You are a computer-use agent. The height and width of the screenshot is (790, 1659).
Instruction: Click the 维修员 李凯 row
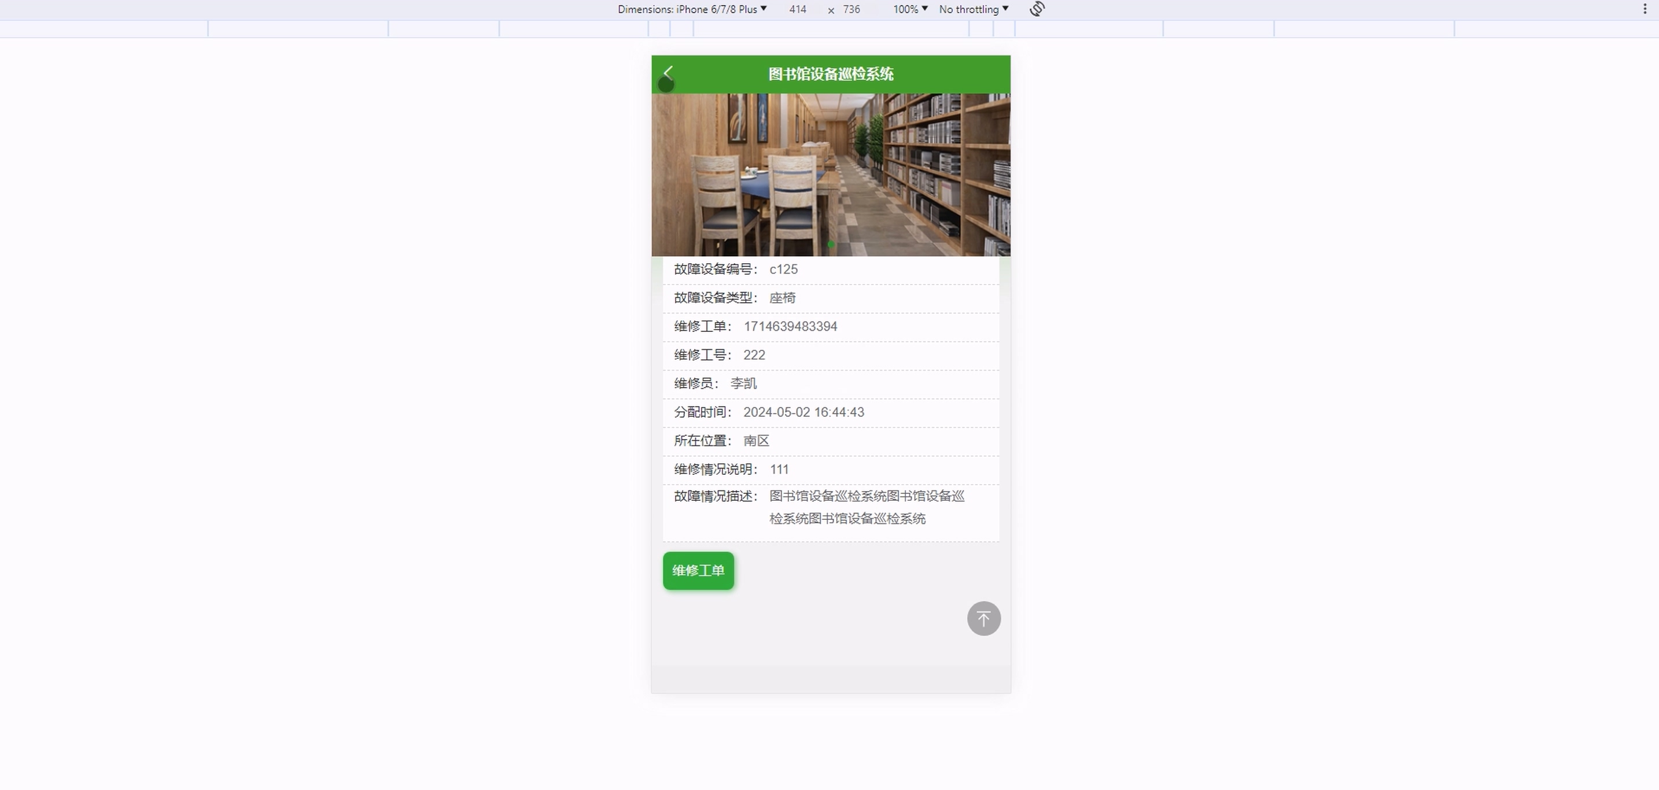tap(831, 384)
